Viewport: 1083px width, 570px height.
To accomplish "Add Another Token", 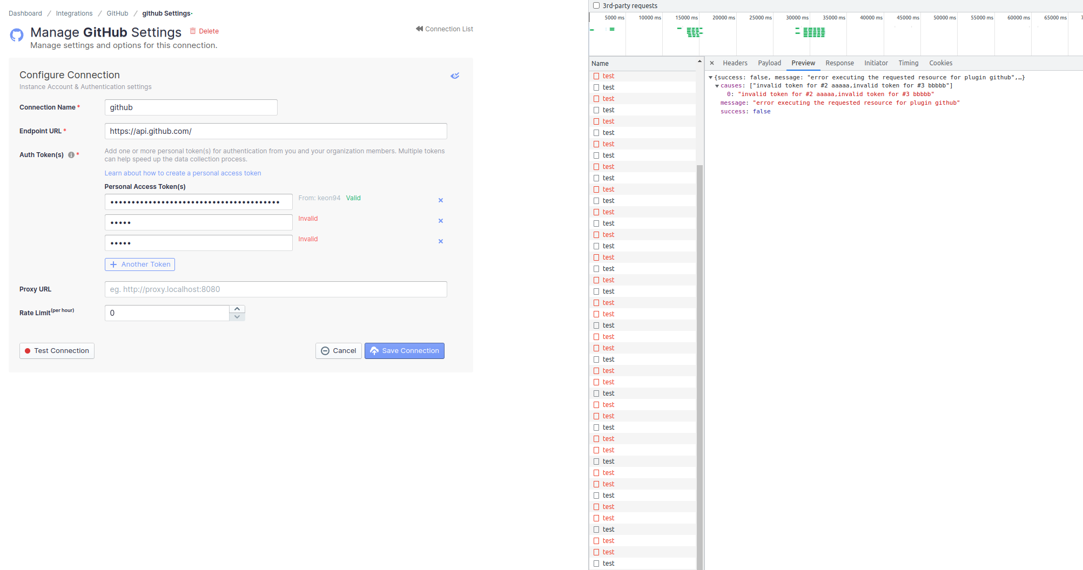I will click(140, 264).
